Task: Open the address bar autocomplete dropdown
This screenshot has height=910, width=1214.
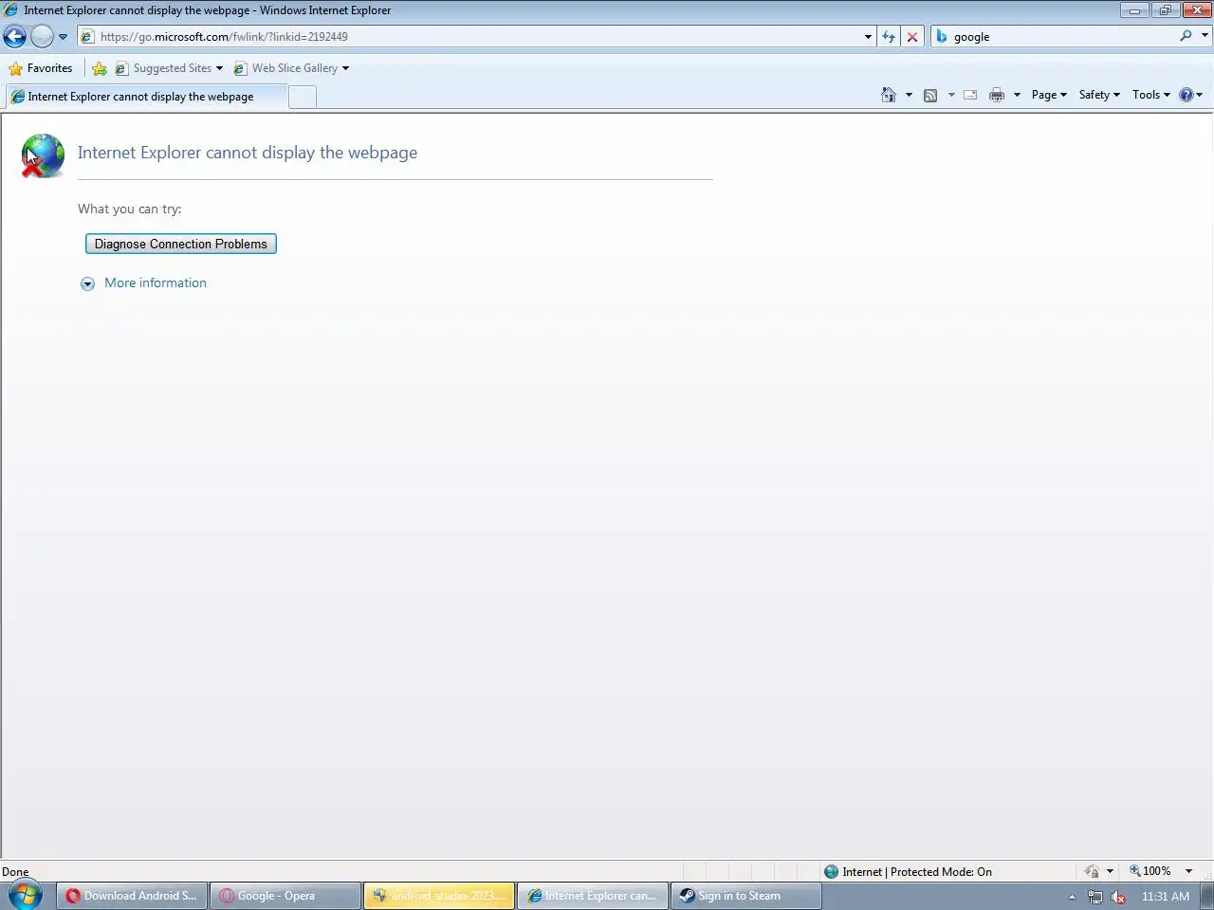Action: [x=868, y=37]
